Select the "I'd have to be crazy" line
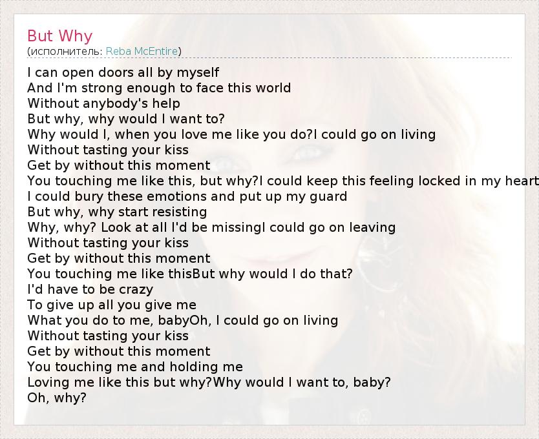 click(x=90, y=289)
